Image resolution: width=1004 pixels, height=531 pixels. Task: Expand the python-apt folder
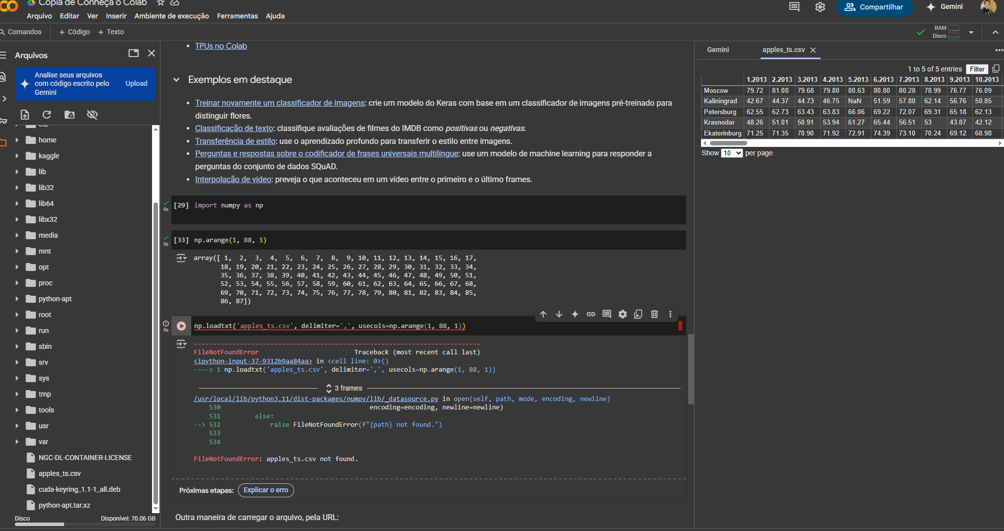pos(17,299)
